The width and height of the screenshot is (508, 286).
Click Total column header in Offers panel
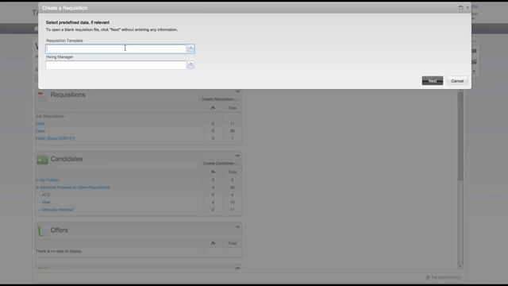(233, 244)
